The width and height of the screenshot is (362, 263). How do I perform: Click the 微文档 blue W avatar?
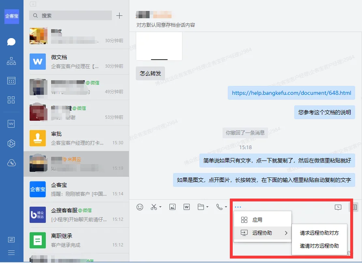point(38,62)
